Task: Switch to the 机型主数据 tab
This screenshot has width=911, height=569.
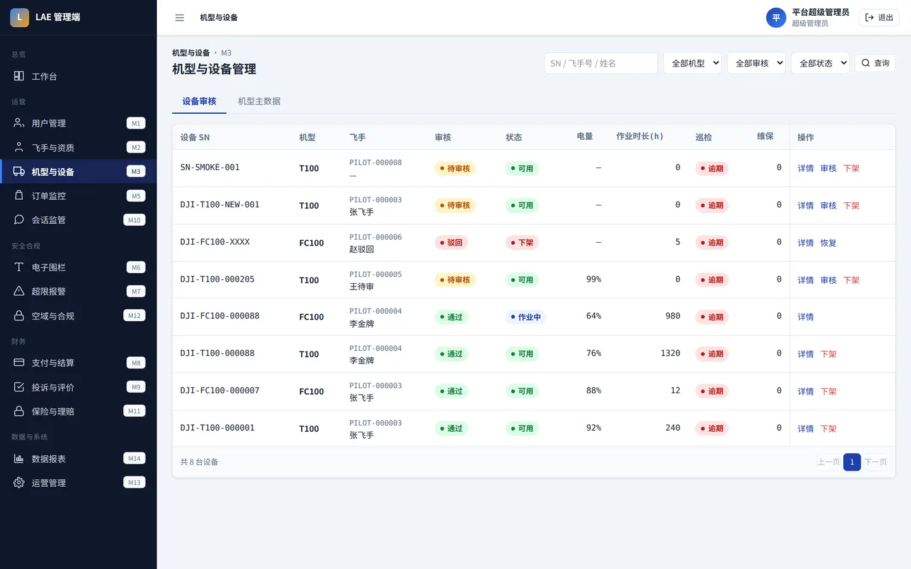Action: click(259, 101)
